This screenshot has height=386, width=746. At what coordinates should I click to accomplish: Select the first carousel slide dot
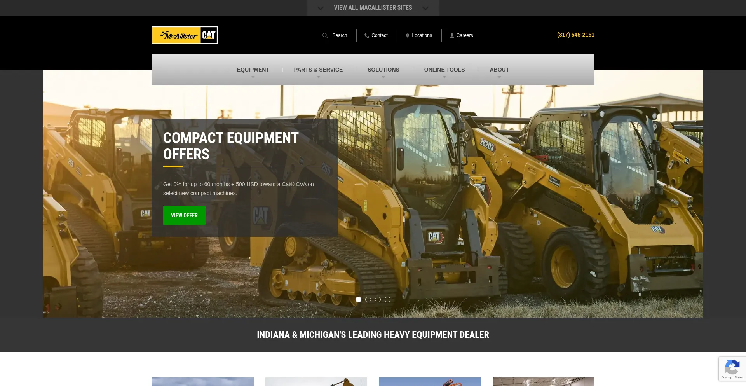pos(358,300)
